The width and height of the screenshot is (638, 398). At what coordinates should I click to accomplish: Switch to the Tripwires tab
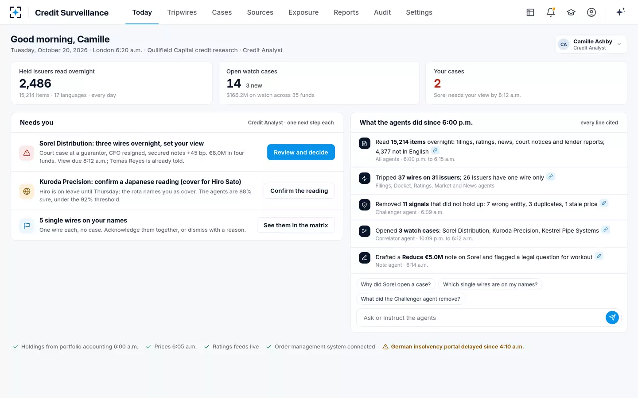click(x=182, y=12)
